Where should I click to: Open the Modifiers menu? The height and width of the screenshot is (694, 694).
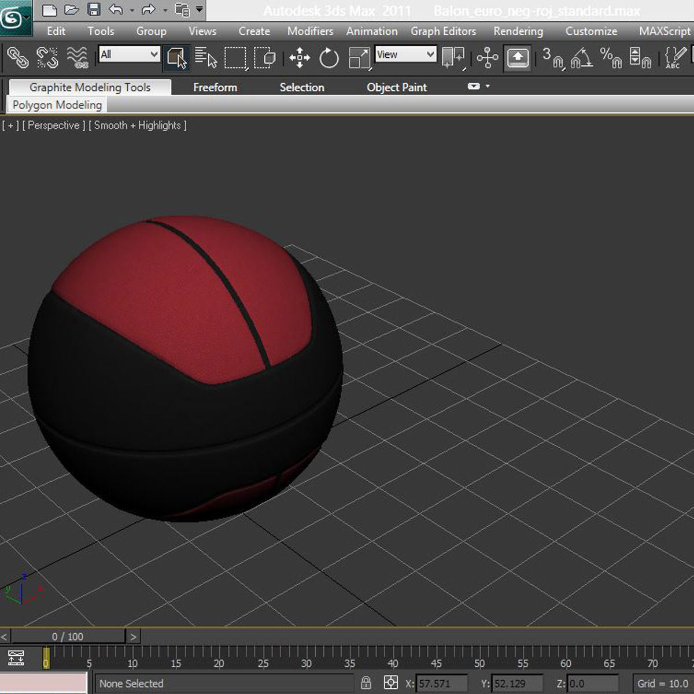[311, 31]
